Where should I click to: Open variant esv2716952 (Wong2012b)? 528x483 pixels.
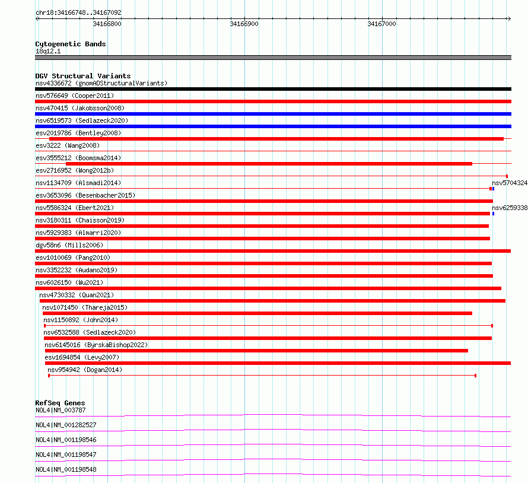click(x=75, y=170)
